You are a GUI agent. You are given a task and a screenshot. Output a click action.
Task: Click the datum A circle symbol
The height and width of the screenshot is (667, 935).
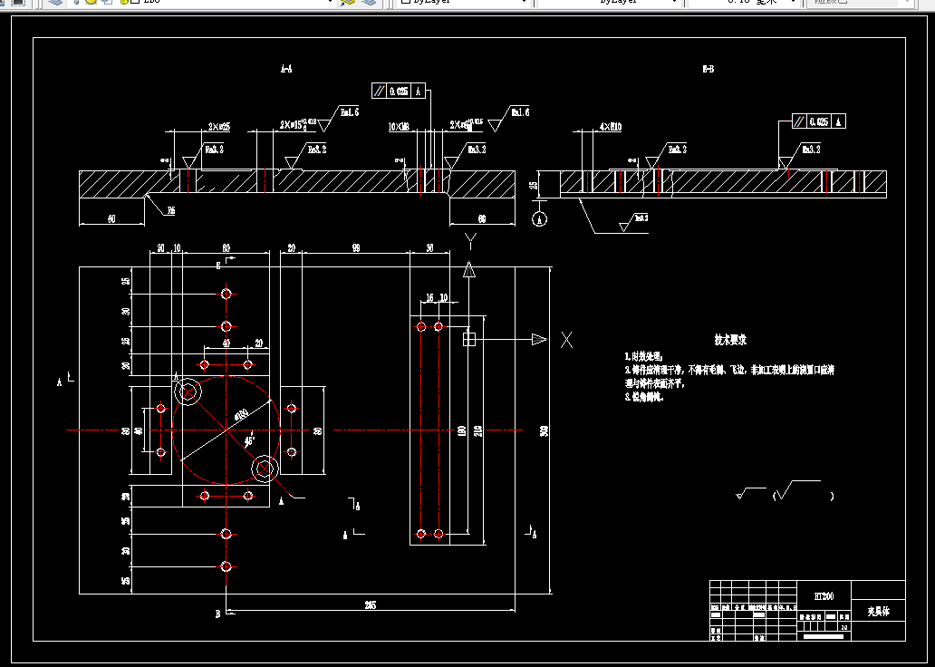[x=539, y=219]
